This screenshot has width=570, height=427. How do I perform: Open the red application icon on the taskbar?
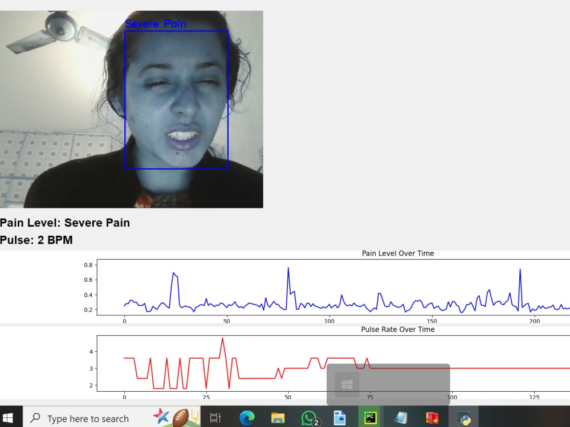click(x=431, y=418)
